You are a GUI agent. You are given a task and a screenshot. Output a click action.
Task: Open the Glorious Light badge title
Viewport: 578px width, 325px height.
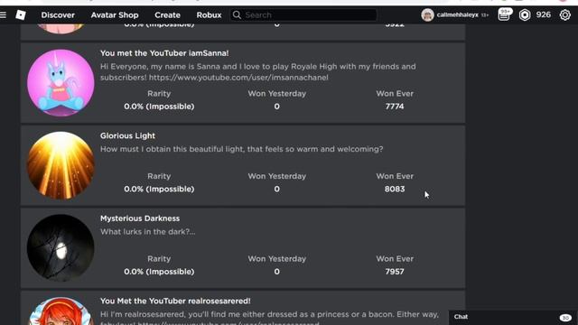127,135
